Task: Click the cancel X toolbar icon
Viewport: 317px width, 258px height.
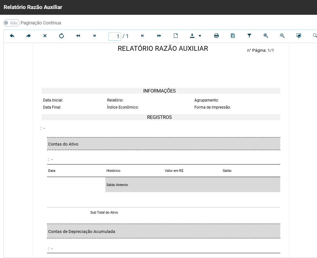Action: [x=45, y=36]
